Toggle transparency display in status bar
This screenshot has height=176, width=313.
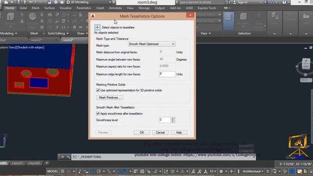click(142, 171)
